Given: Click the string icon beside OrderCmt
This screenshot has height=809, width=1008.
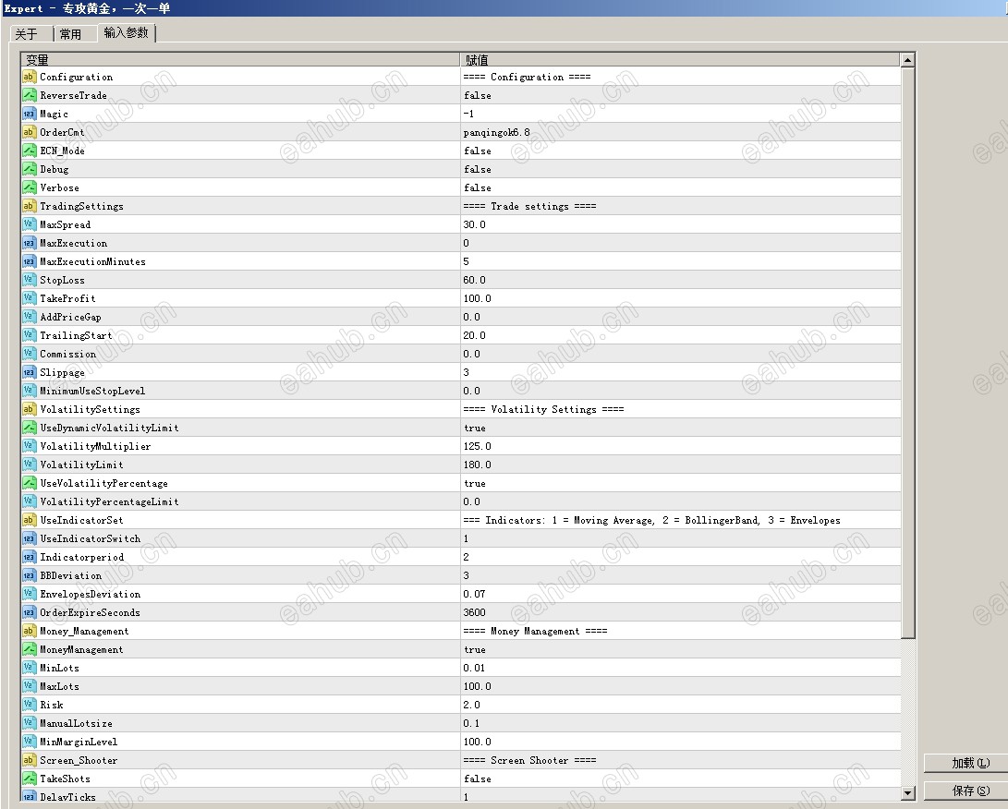Looking at the screenshot, I should pyautogui.click(x=29, y=132).
